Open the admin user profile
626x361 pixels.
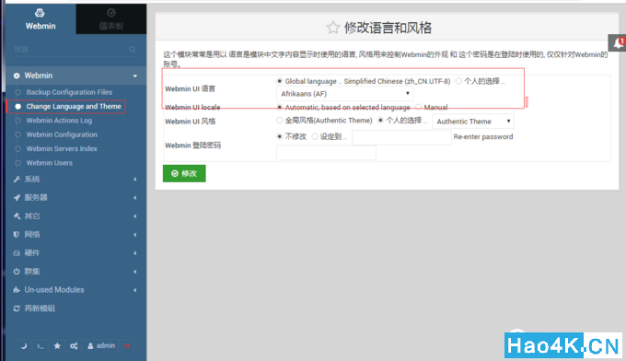(101, 346)
